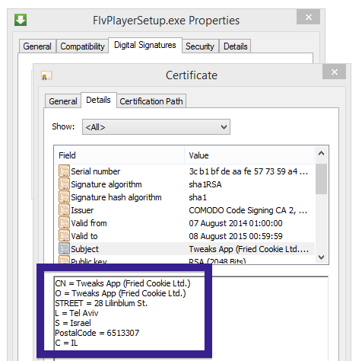Click the COMODO Code Signing CA 2 value
This screenshot has height=361, width=362.
click(x=248, y=210)
